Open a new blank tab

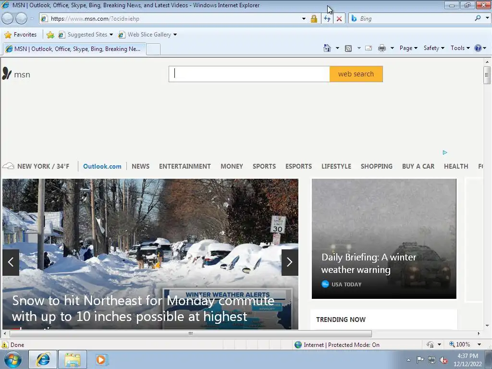pos(153,49)
